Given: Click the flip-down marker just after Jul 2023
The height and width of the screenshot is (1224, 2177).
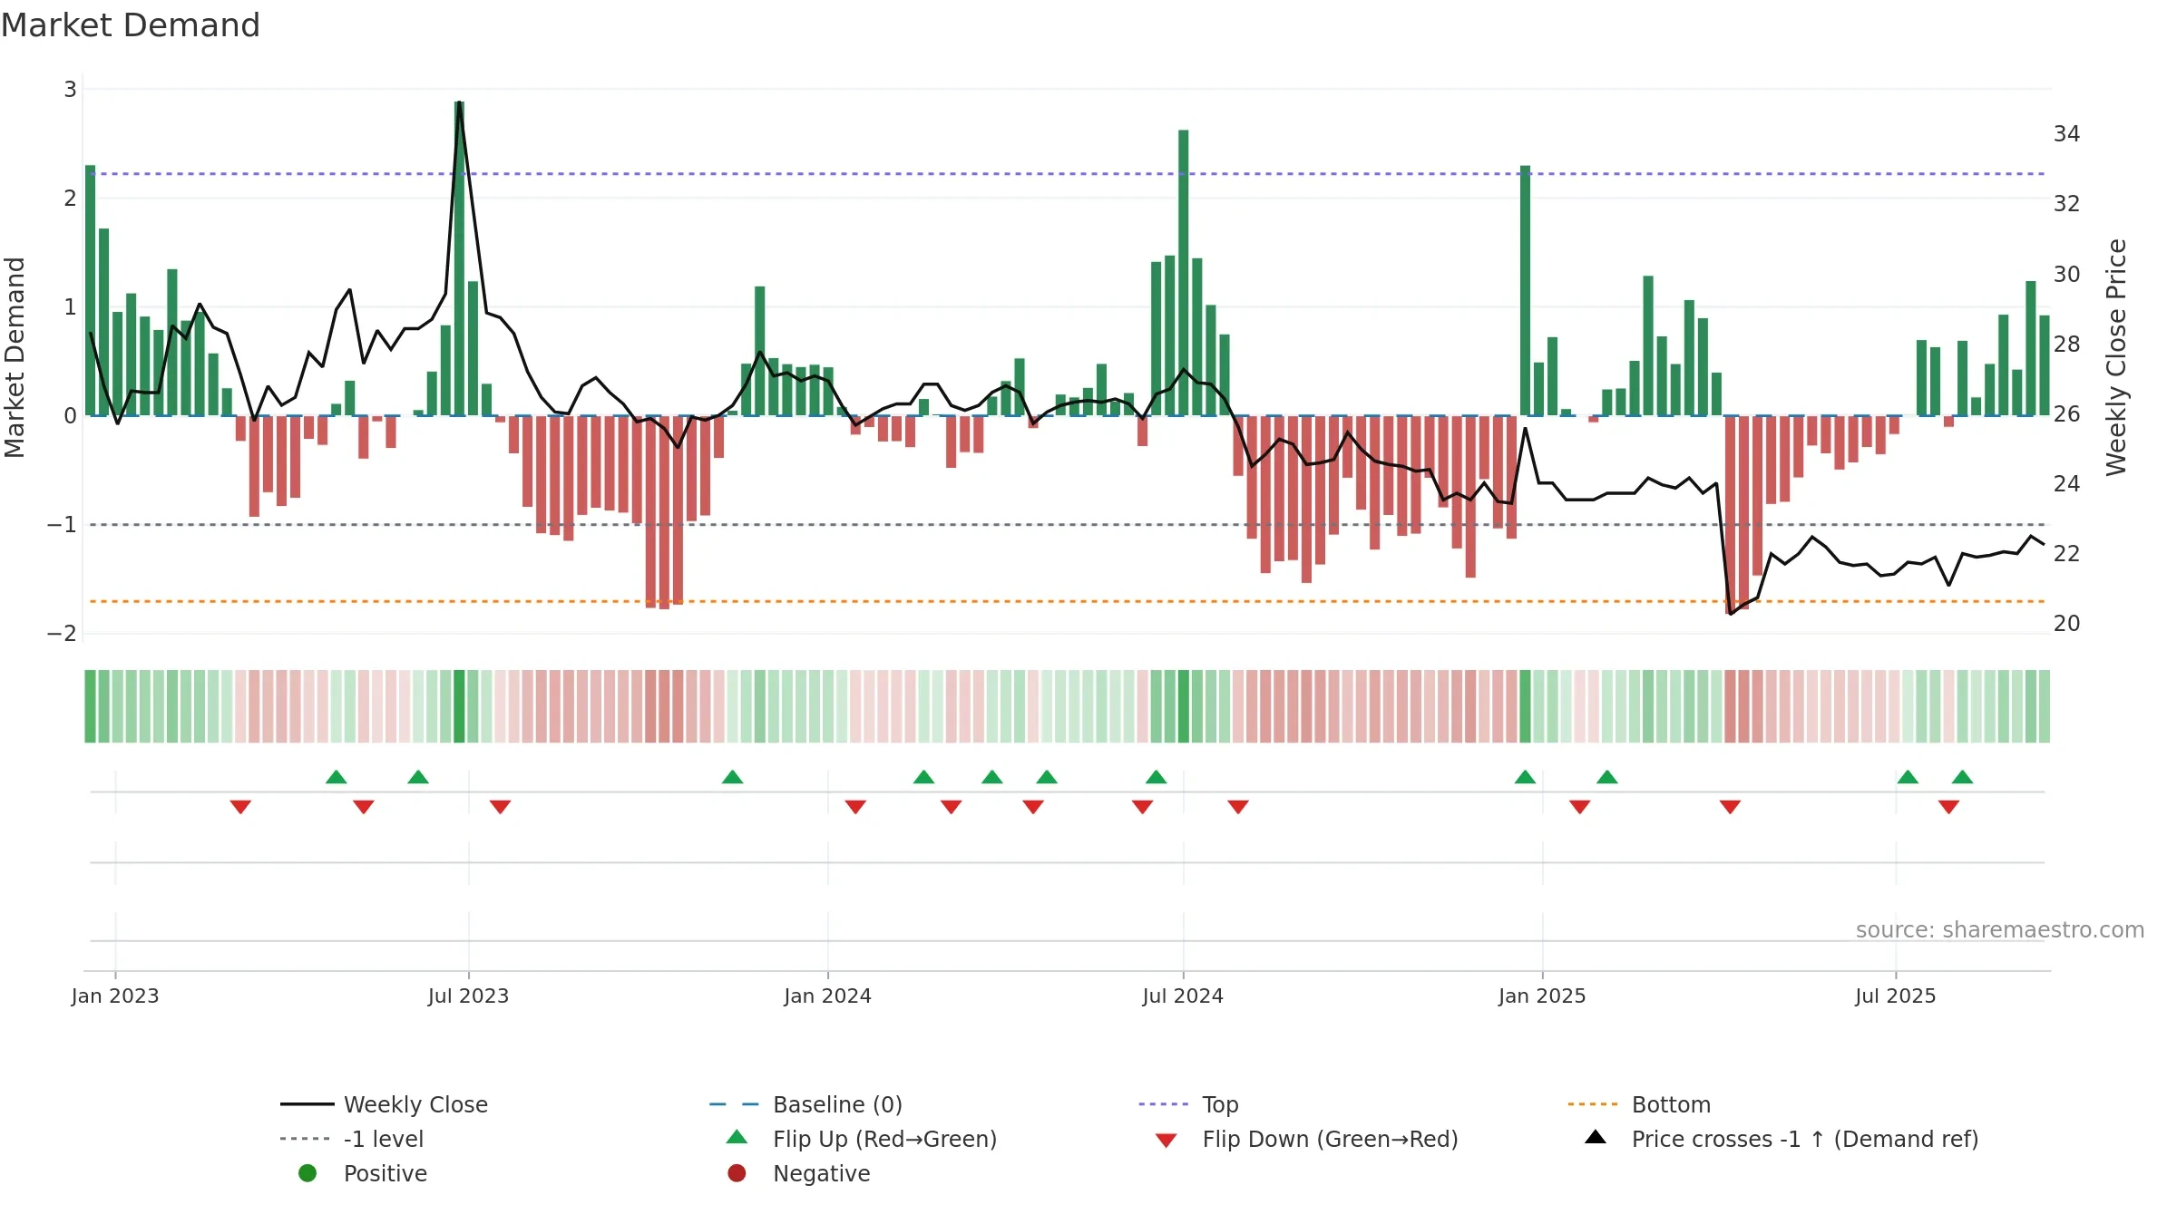Looking at the screenshot, I should pos(500,807).
